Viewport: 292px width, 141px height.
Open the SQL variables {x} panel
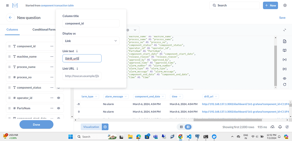pyautogui.click(x=284, y=60)
